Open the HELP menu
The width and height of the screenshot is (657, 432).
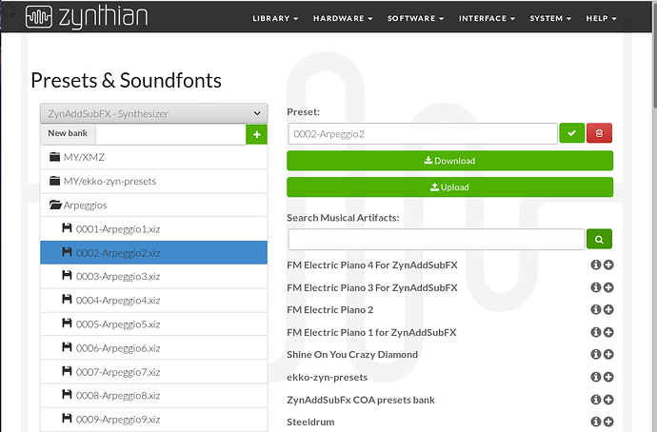click(601, 18)
